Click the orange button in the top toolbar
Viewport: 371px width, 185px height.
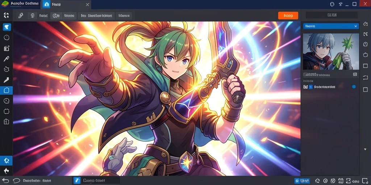click(288, 16)
